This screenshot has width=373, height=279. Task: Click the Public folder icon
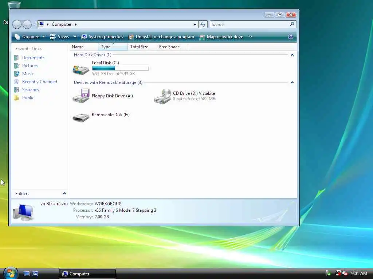[x=16, y=98]
